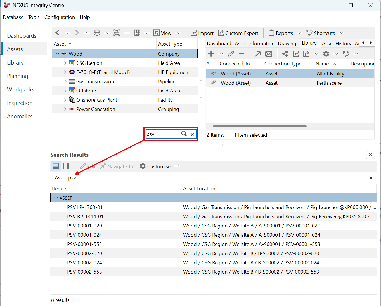Open the Reports toolbar button
The width and height of the screenshot is (381, 306).
(x=281, y=33)
